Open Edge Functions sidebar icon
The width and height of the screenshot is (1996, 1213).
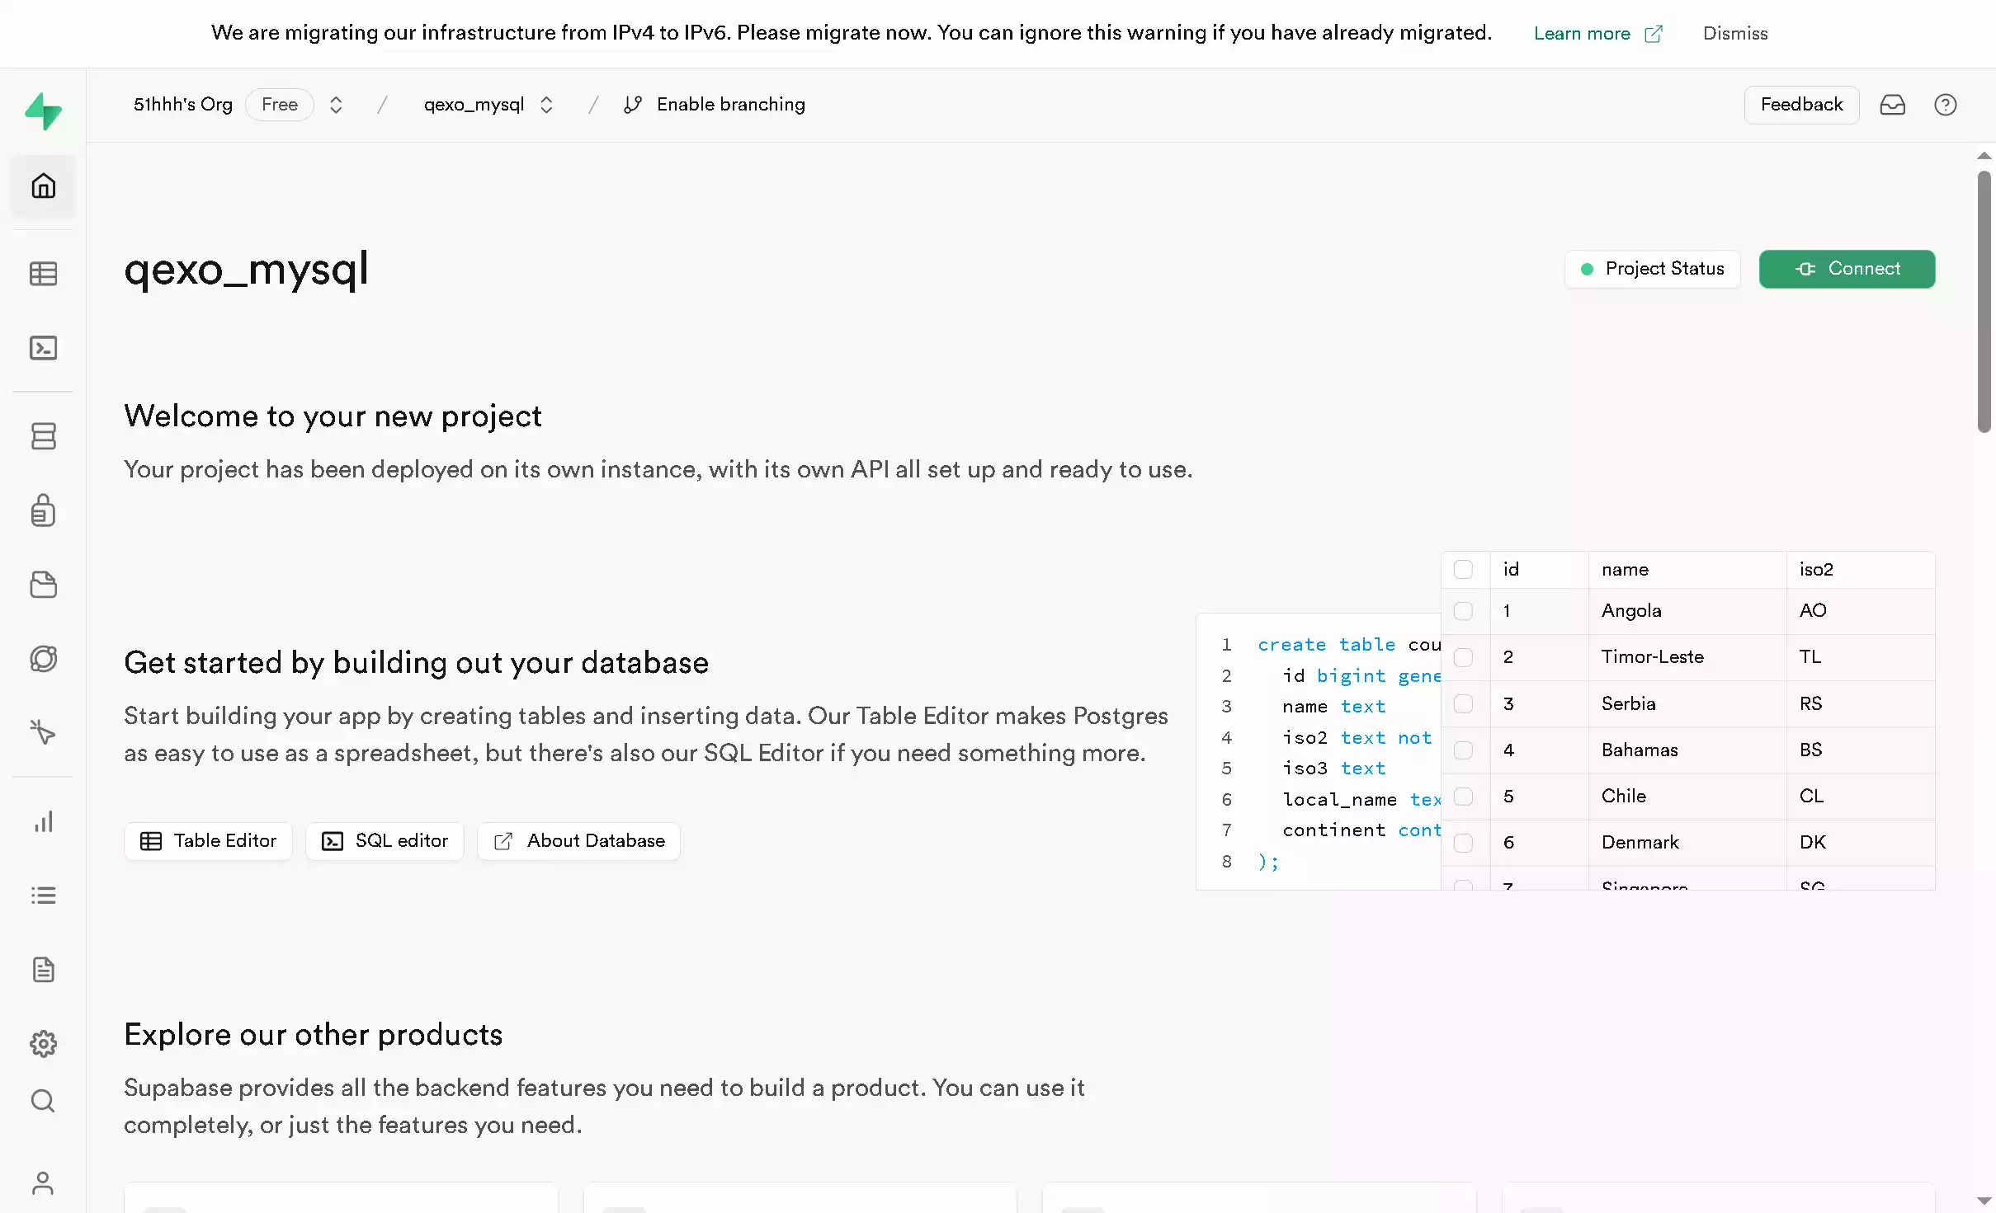click(43, 659)
